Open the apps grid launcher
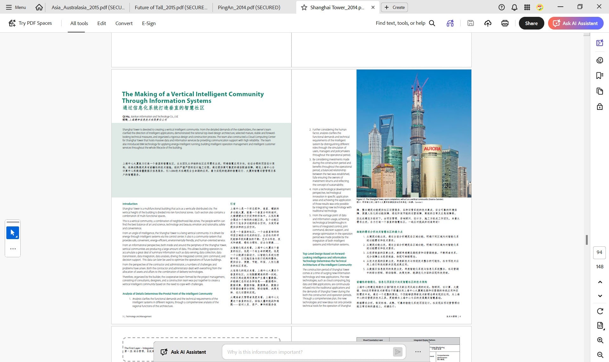Screen dimensions: 609x362 pos(527,7)
